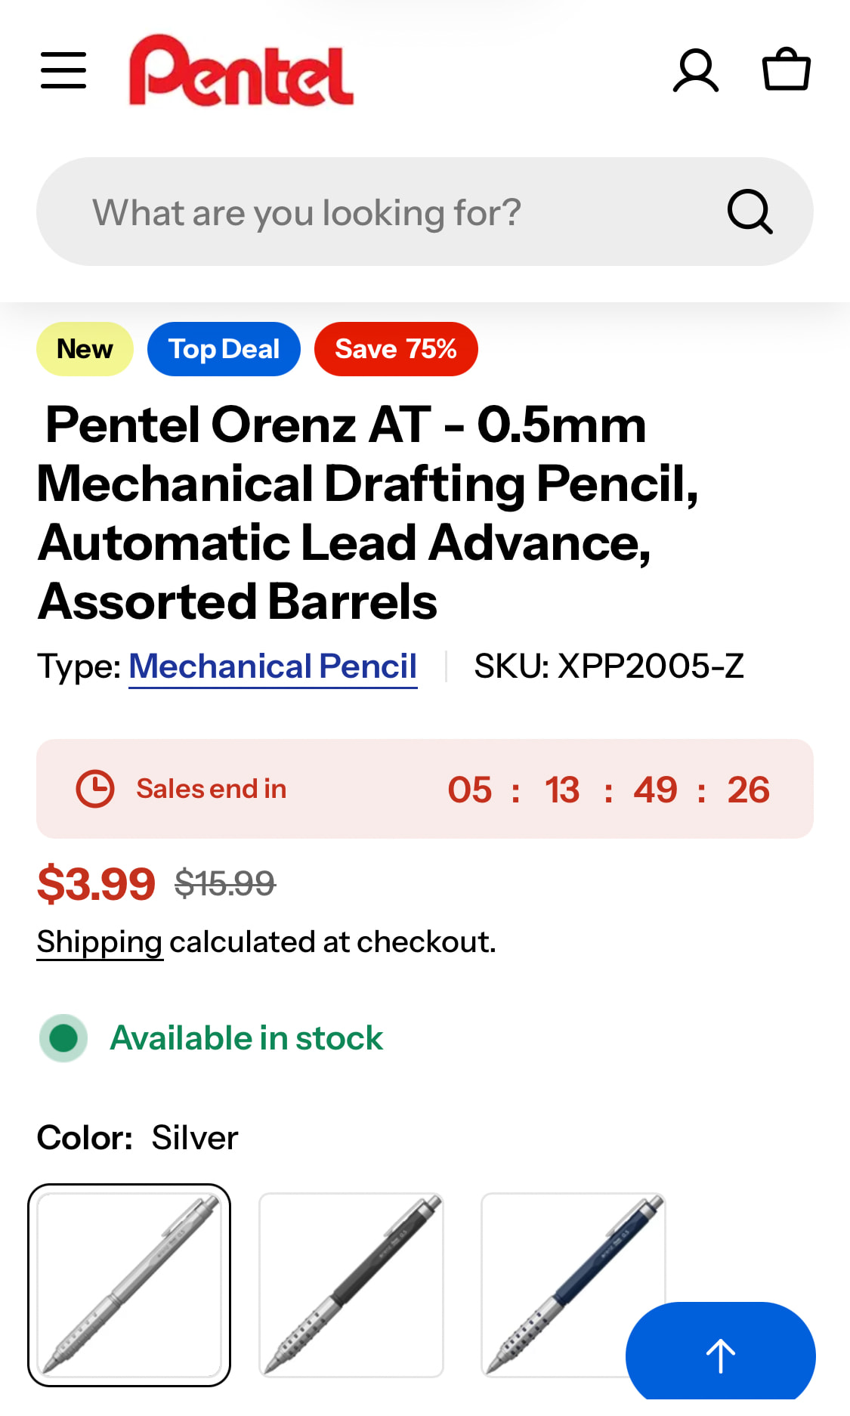Tap the scroll-to-top arrow button
This screenshot has height=1416, width=850.
(720, 1356)
